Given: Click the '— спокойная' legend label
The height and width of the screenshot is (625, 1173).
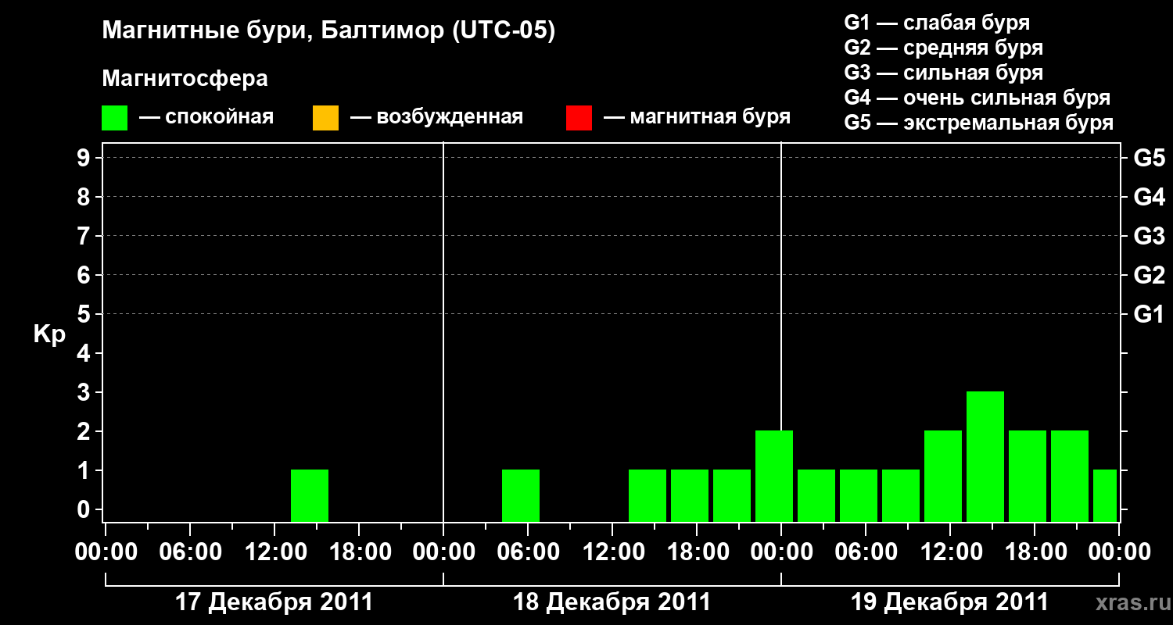Looking at the screenshot, I should click(206, 117).
